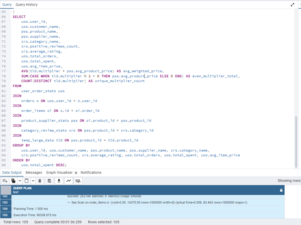
Task: Click the query editor vertical scrollbar
Action: pos(296,141)
